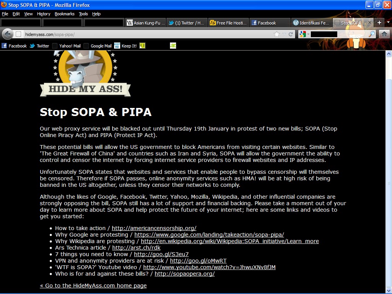Open the goo.gl/oMwRT link

198,260
